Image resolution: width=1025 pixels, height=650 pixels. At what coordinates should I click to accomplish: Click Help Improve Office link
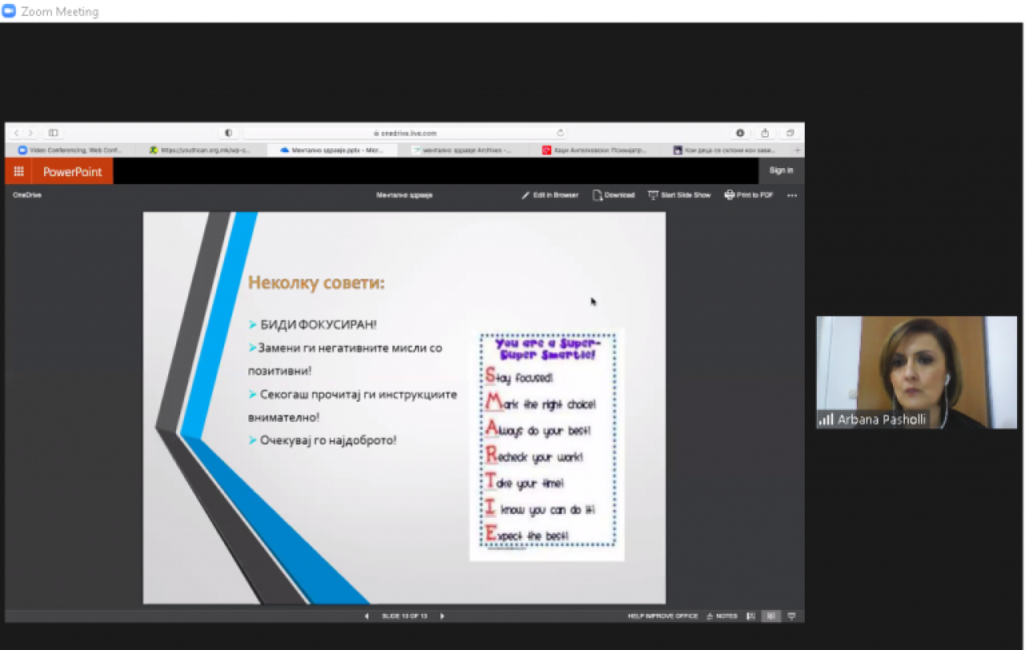pyautogui.click(x=662, y=616)
